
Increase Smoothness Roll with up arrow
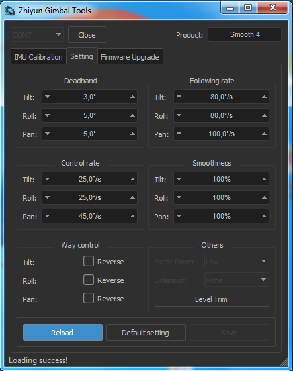pyautogui.click(x=264, y=197)
